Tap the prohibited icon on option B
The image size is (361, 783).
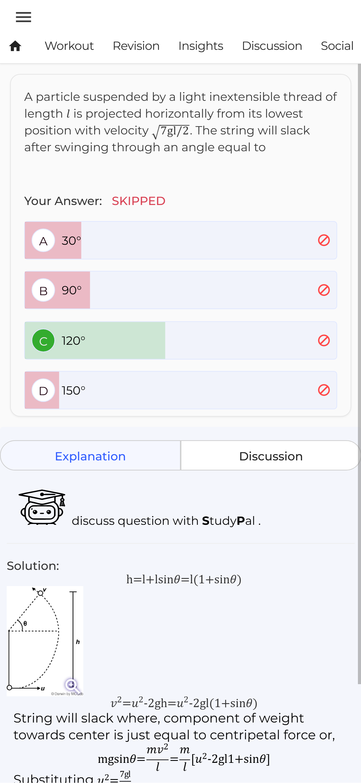coord(324,290)
